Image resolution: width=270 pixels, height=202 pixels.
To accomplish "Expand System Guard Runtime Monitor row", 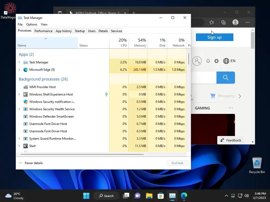I will click(19, 139).
